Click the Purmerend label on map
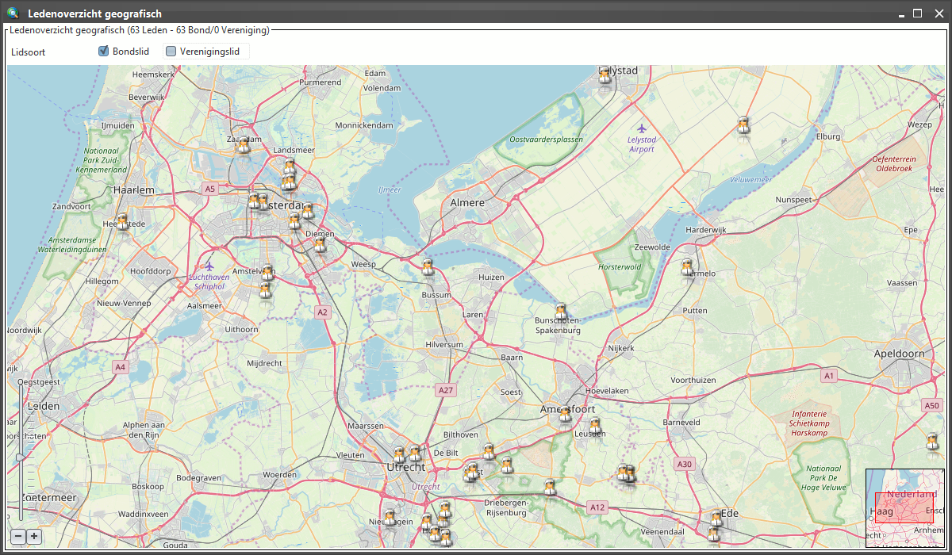This screenshot has width=952, height=555. [320, 82]
